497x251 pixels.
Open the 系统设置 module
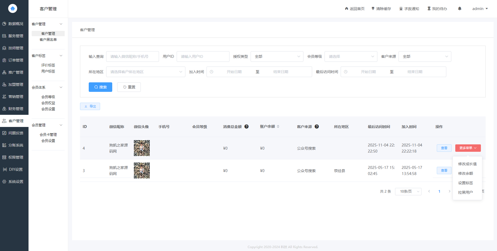pos(14,181)
